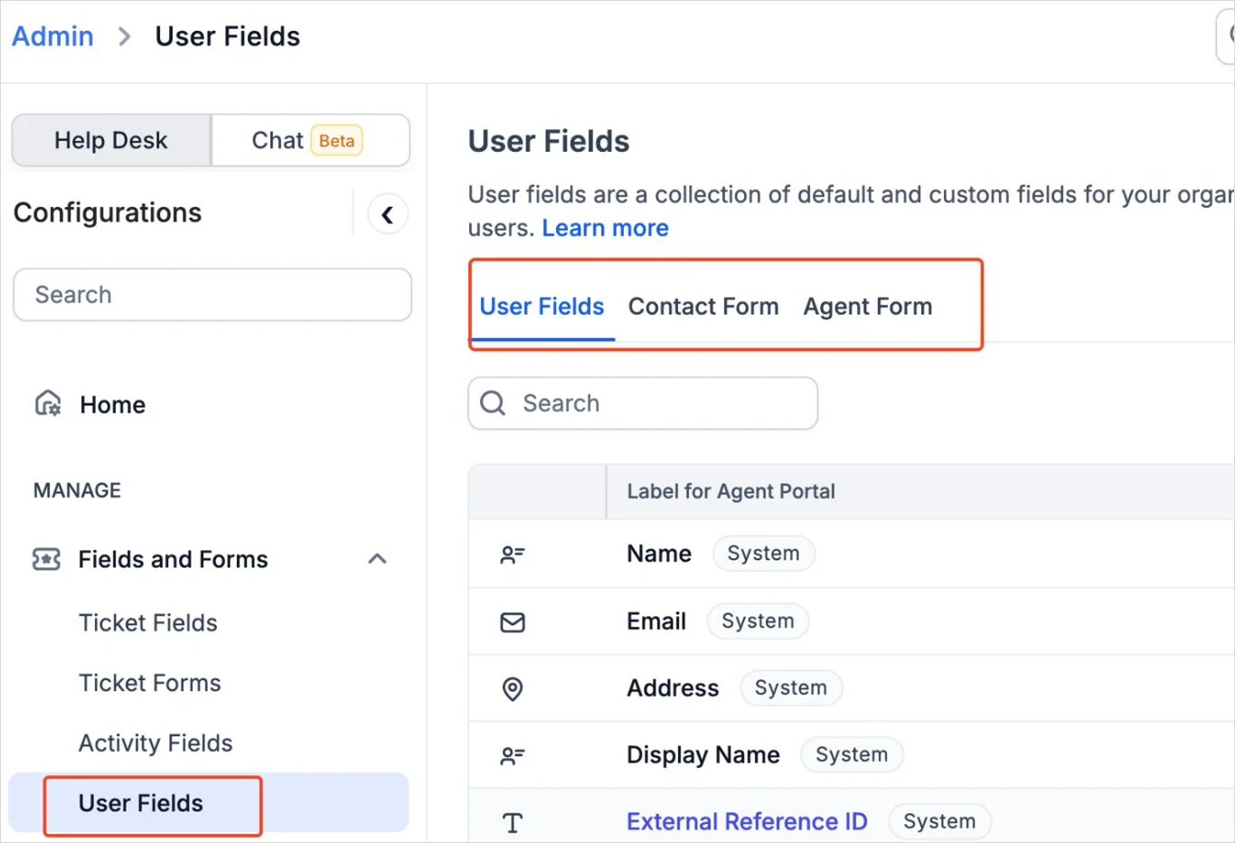Viewport: 1235px width, 843px height.
Task: Click the person icon beside Name
Action: point(513,554)
